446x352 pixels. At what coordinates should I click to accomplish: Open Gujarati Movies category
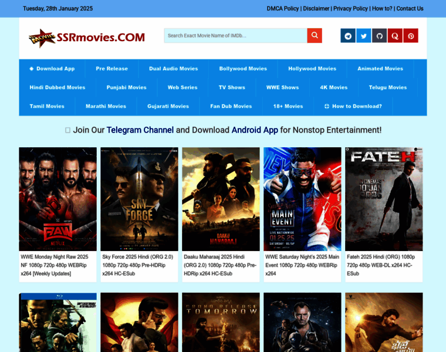click(x=168, y=106)
